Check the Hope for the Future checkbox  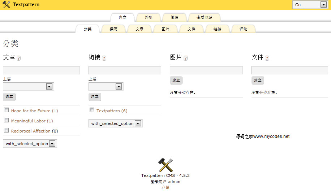click(7, 110)
